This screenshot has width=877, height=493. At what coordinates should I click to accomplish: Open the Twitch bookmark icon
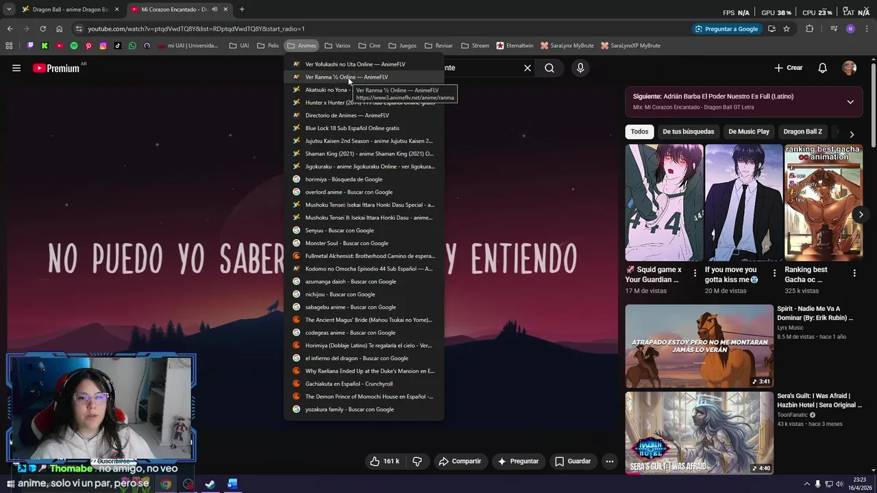[x=30, y=46]
